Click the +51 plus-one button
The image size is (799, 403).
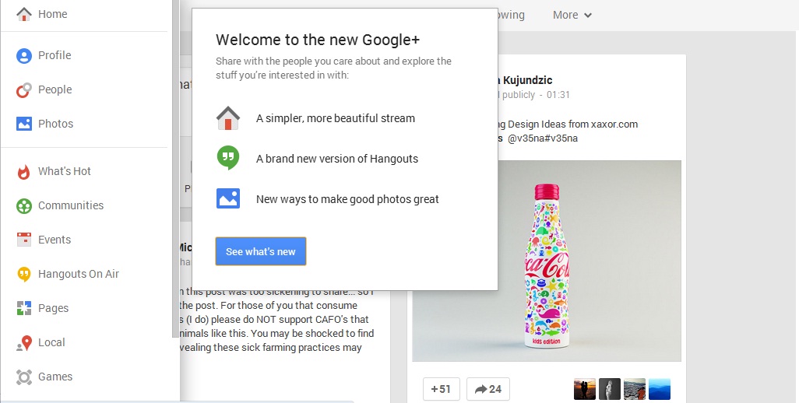point(442,389)
